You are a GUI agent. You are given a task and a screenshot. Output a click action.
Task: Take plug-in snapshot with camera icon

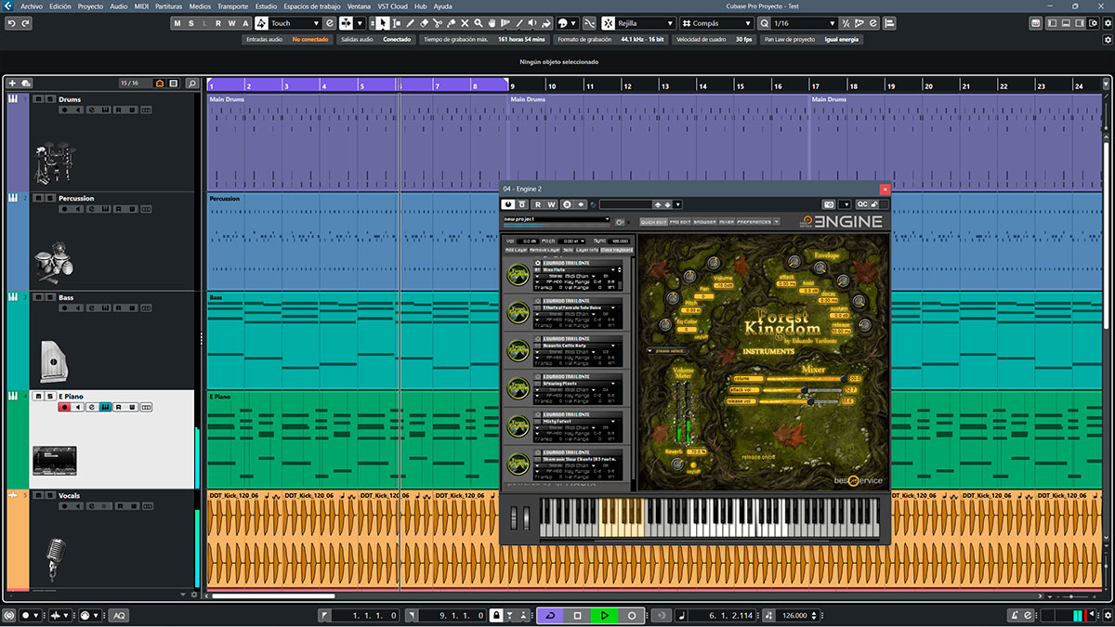point(828,204)
